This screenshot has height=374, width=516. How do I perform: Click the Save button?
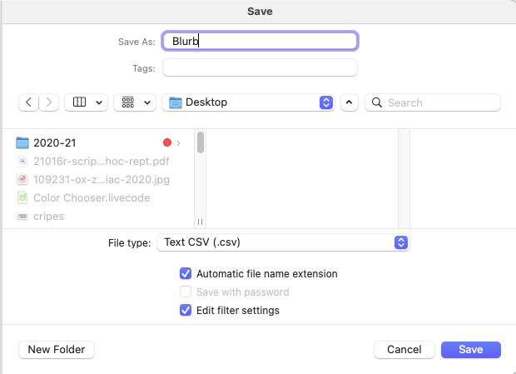pos(470,350)
